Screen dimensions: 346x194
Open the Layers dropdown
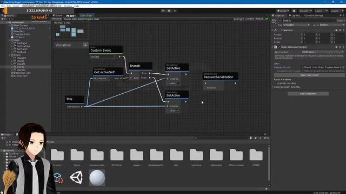click(x=321, y=11)
